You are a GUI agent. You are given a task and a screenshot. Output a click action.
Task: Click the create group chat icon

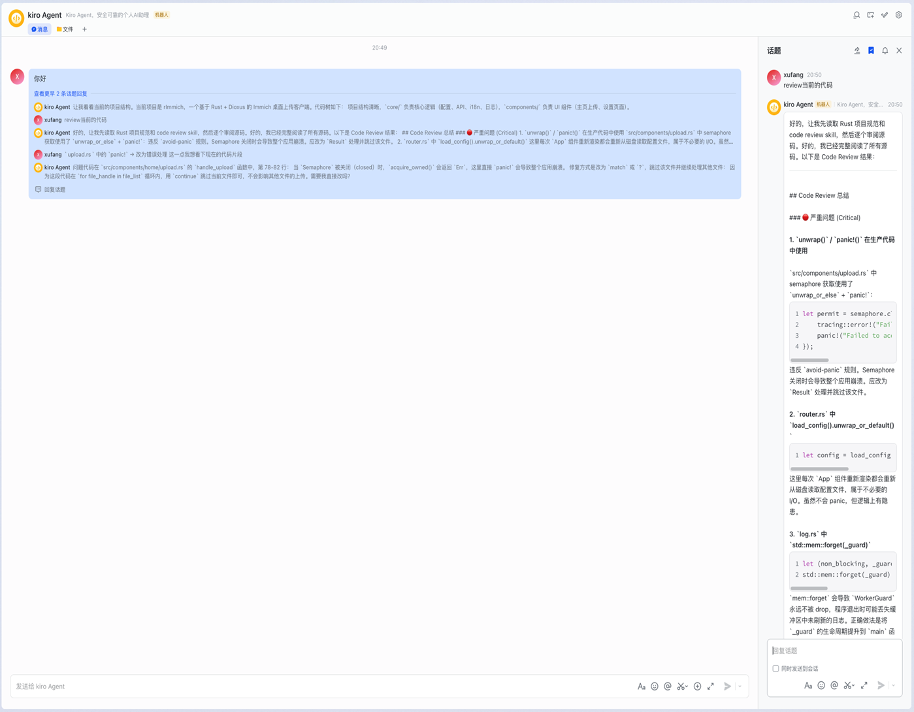870,15
